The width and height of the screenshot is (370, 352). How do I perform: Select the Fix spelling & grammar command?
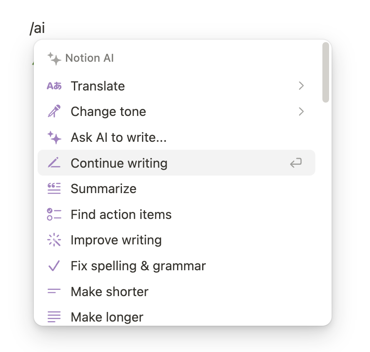pyautogui.click(x=138, y=266)
